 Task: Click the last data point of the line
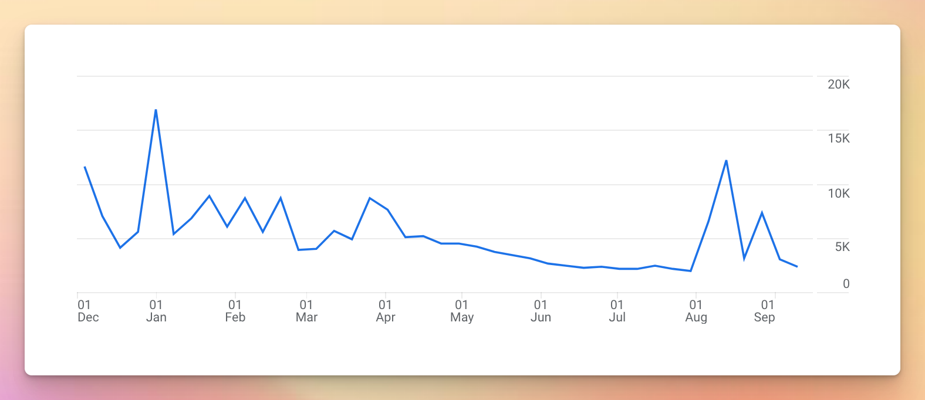(797, 267)
